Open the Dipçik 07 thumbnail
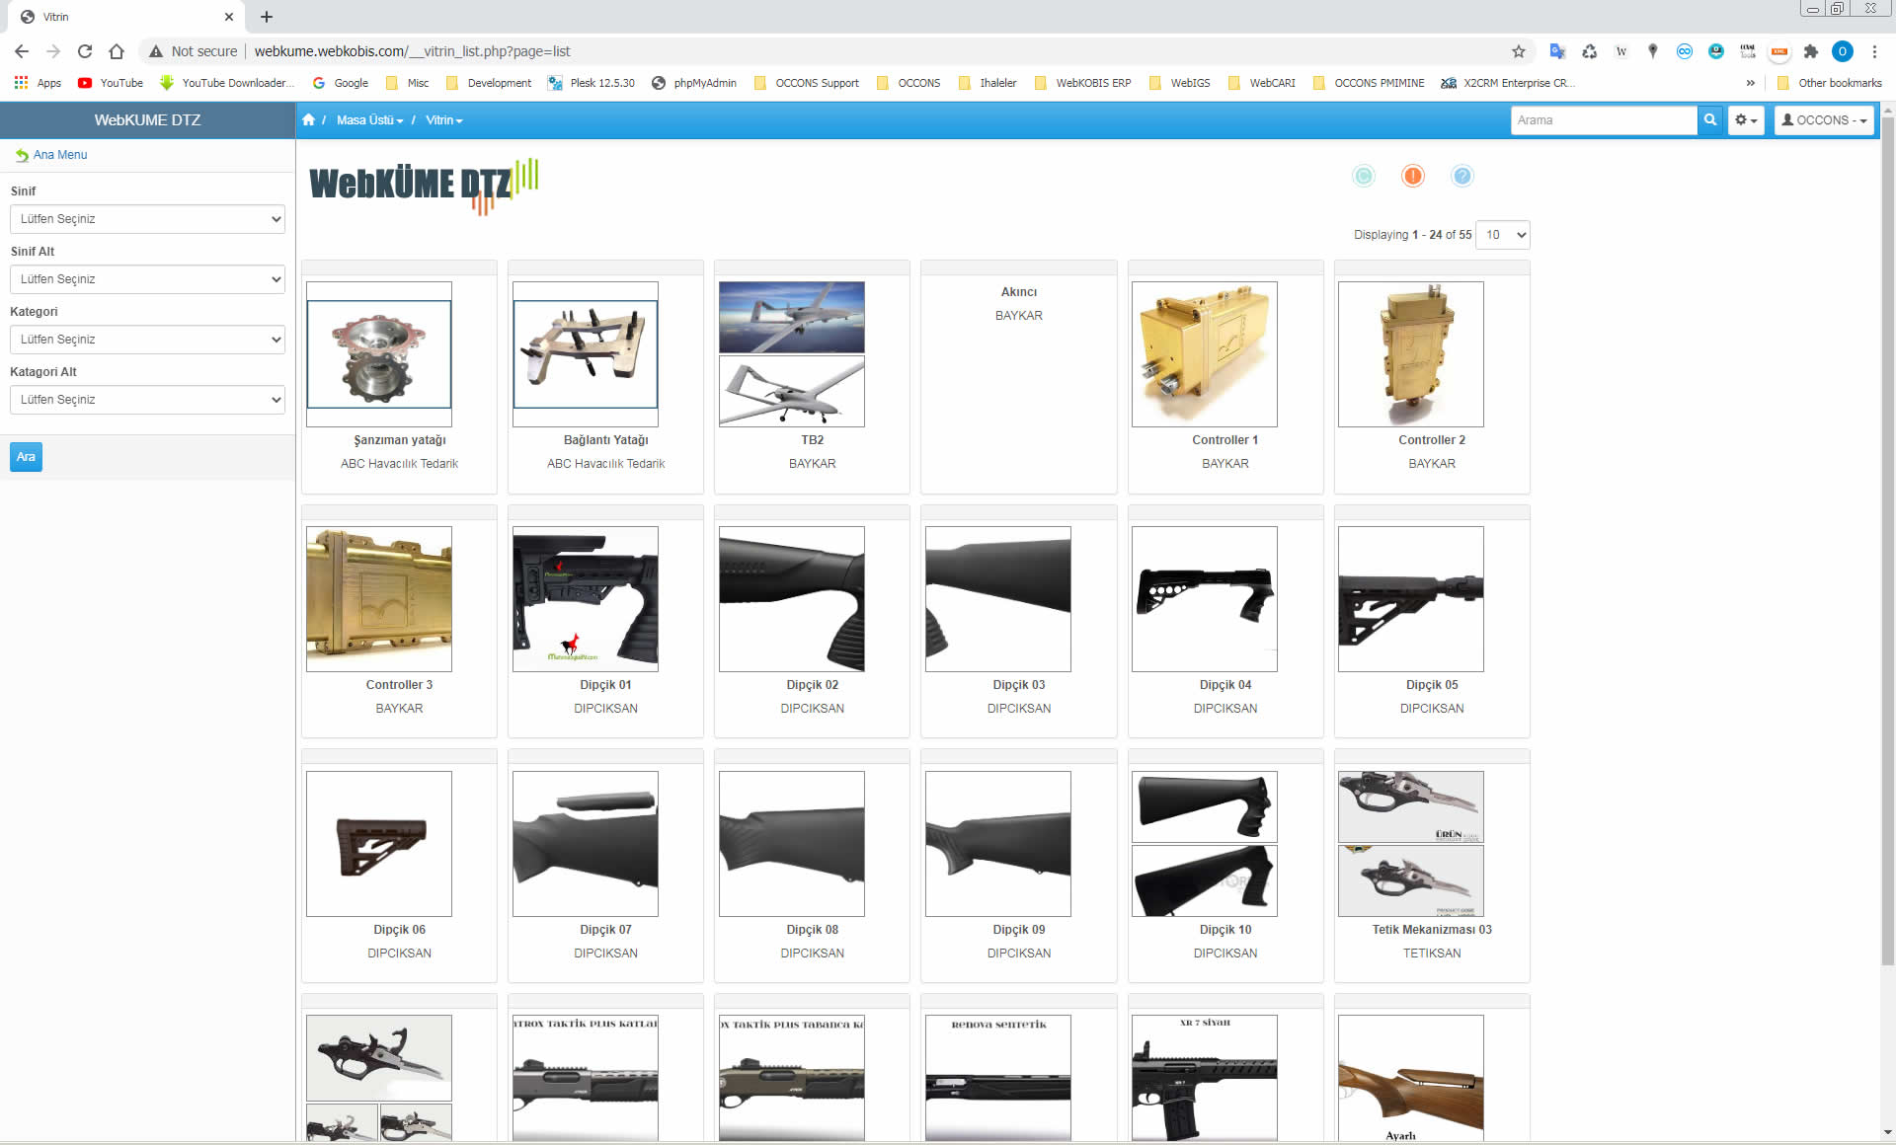Viewport: 1896px width, 1145px height. (x=586, y=844)
